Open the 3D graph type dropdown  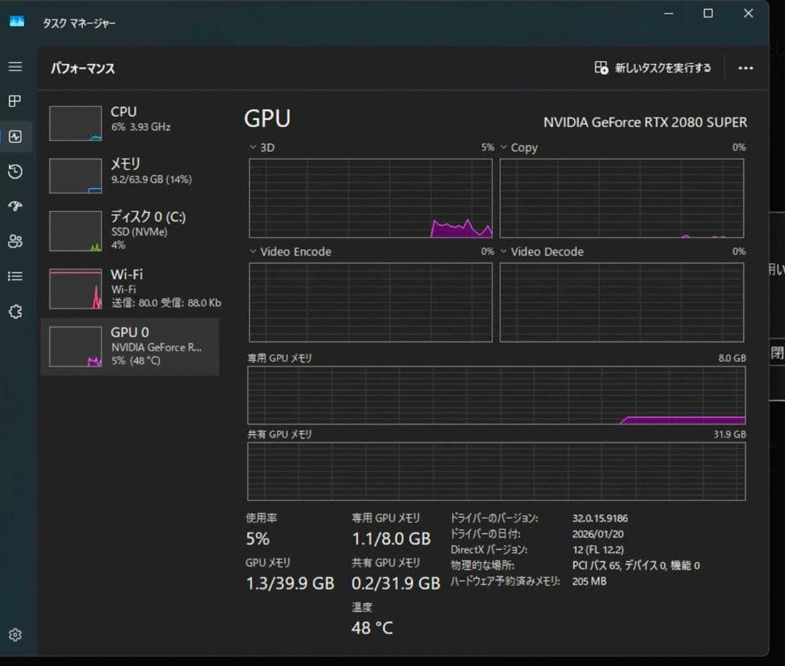tap(254, 147)
